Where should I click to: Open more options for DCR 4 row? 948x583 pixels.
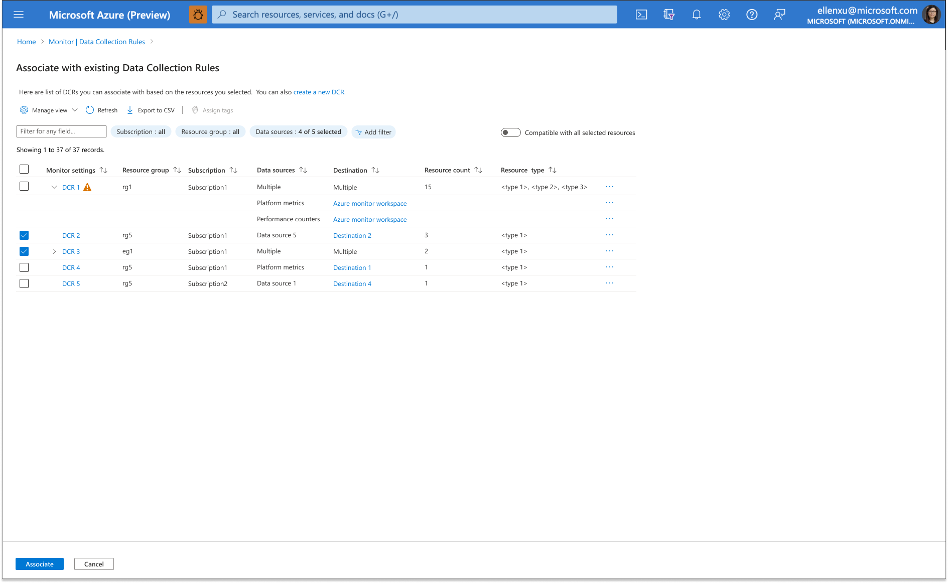(610, 267)
